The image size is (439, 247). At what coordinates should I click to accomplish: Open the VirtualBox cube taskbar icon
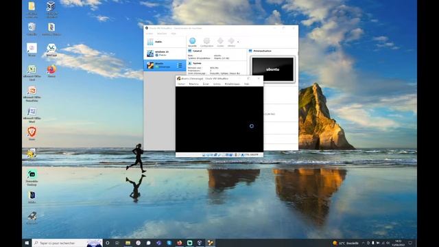200,243
